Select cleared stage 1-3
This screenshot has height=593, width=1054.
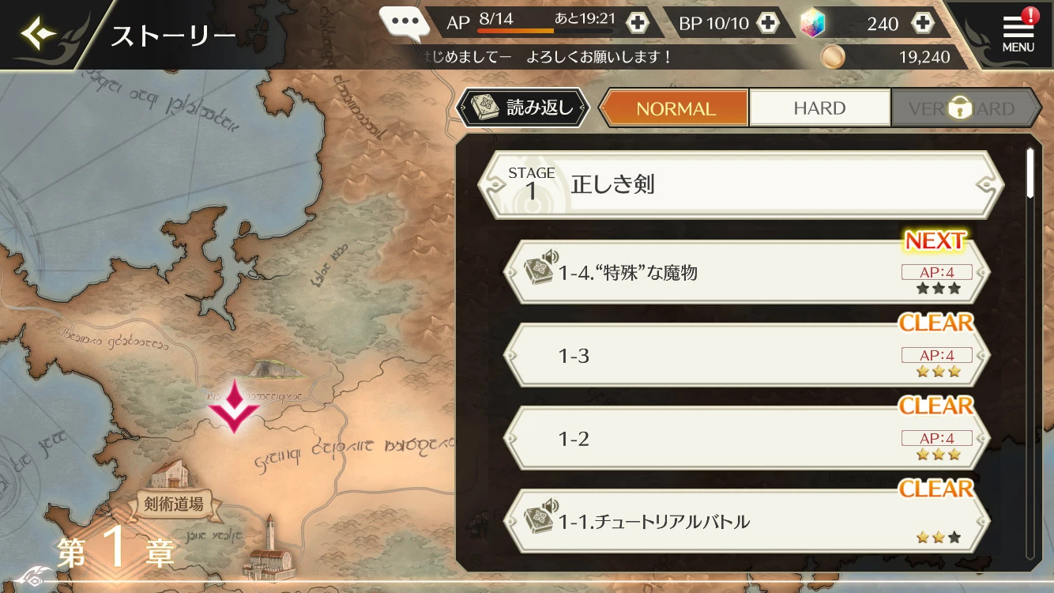pyautogui.click(x=747, y=355)
